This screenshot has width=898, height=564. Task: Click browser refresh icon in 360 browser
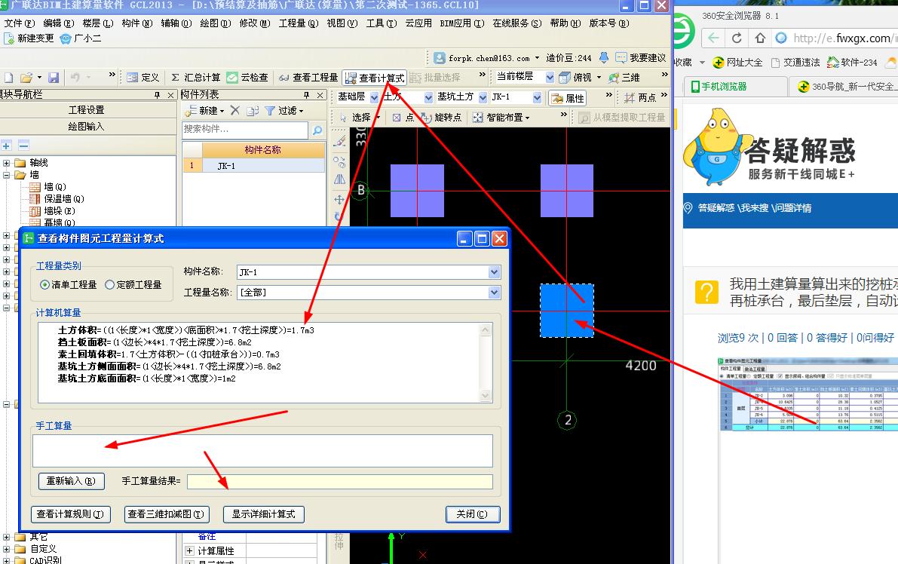(737, 38)
